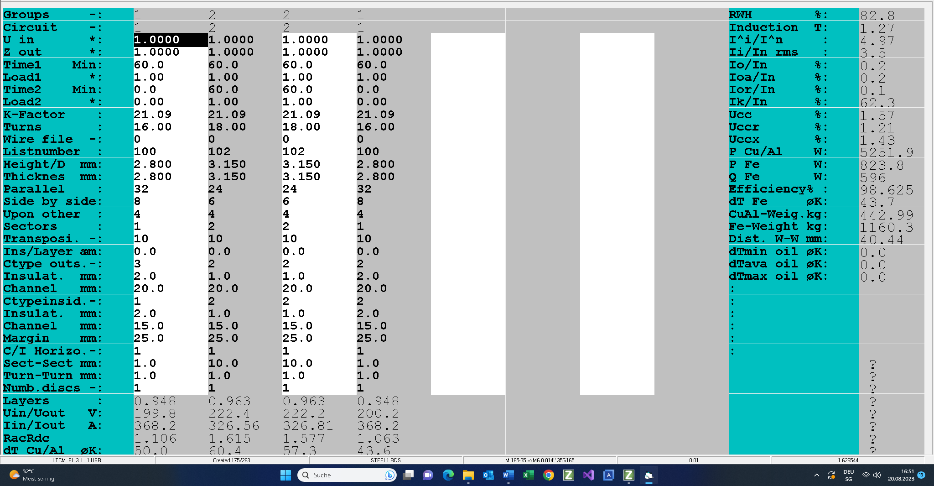Switch to Microsoft Word in the taskbar
934x486 pixels.
(x=508, y=475)
